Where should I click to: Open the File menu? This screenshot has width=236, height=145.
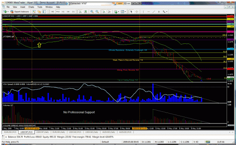[x=8, y=7]
